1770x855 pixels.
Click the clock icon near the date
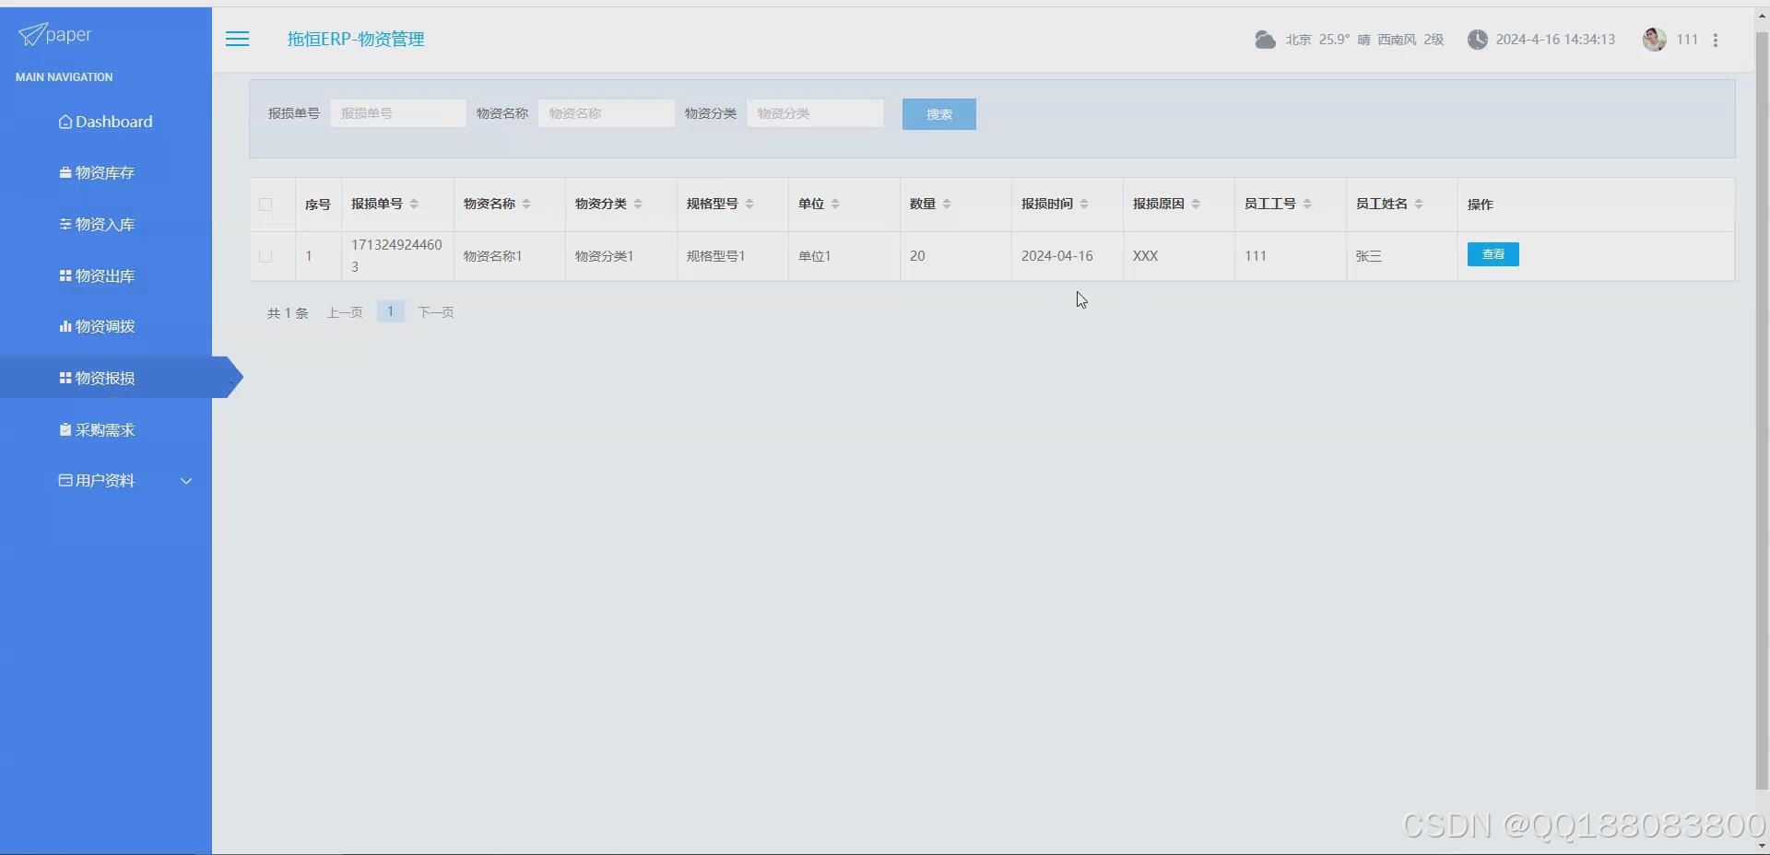1478,39
